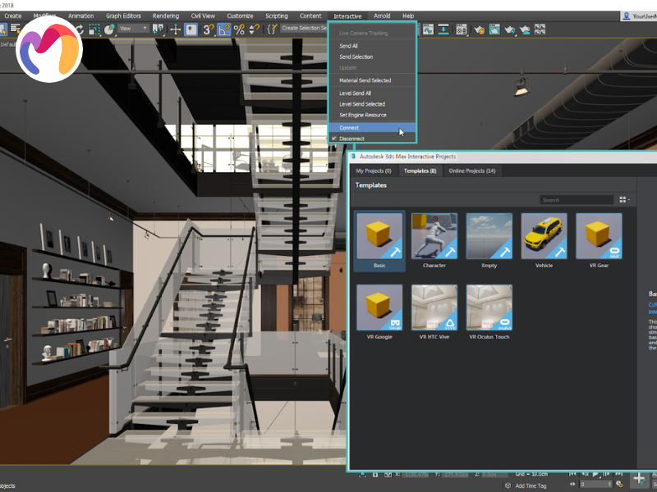Click the Select and Move tool
Viewport: 657px width, 492px height.
[175, 29]
